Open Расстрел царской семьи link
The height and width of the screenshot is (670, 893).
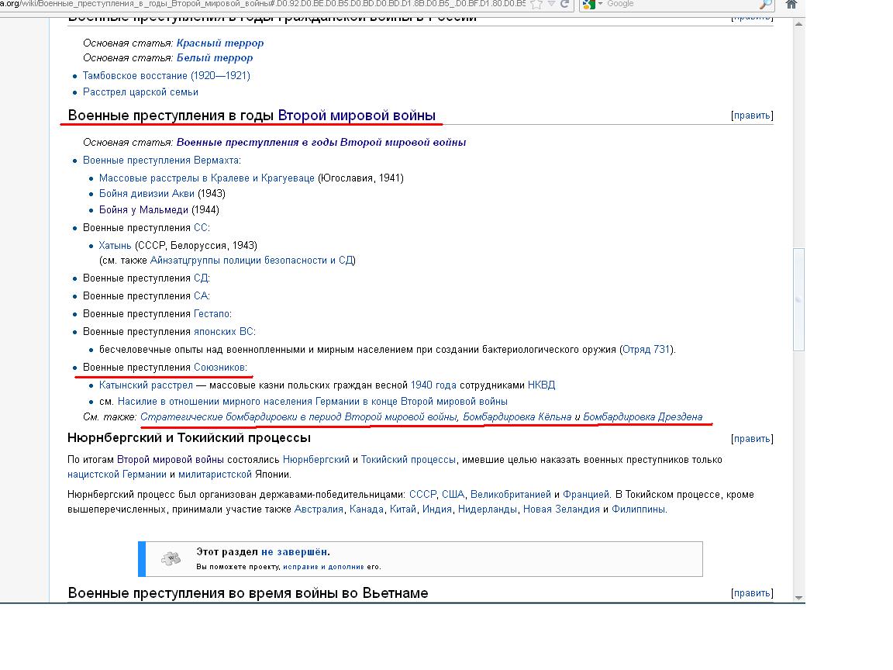[x=140, y=92]
